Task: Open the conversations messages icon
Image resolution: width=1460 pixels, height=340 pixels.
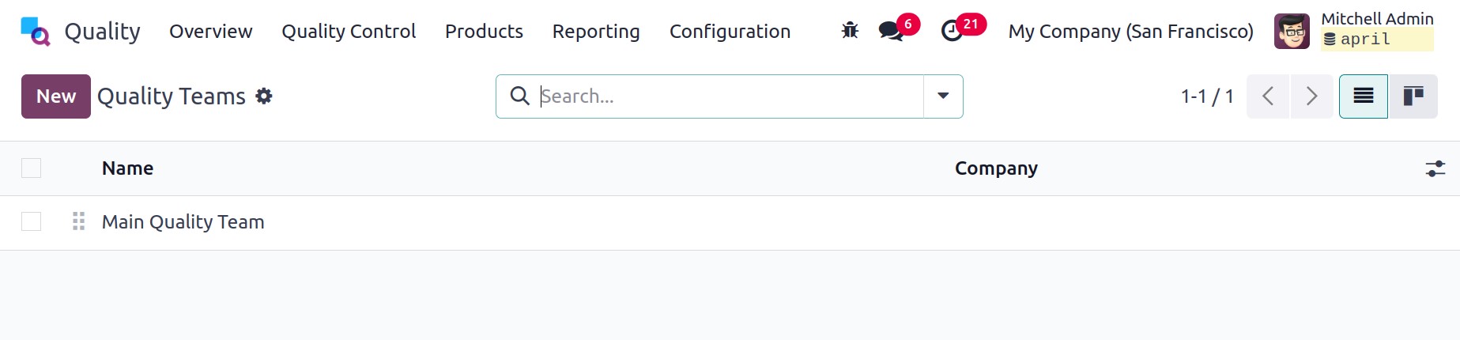Action: (891, 31)
